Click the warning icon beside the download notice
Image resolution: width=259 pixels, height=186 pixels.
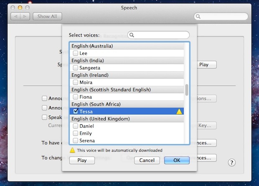pos(72,150)
